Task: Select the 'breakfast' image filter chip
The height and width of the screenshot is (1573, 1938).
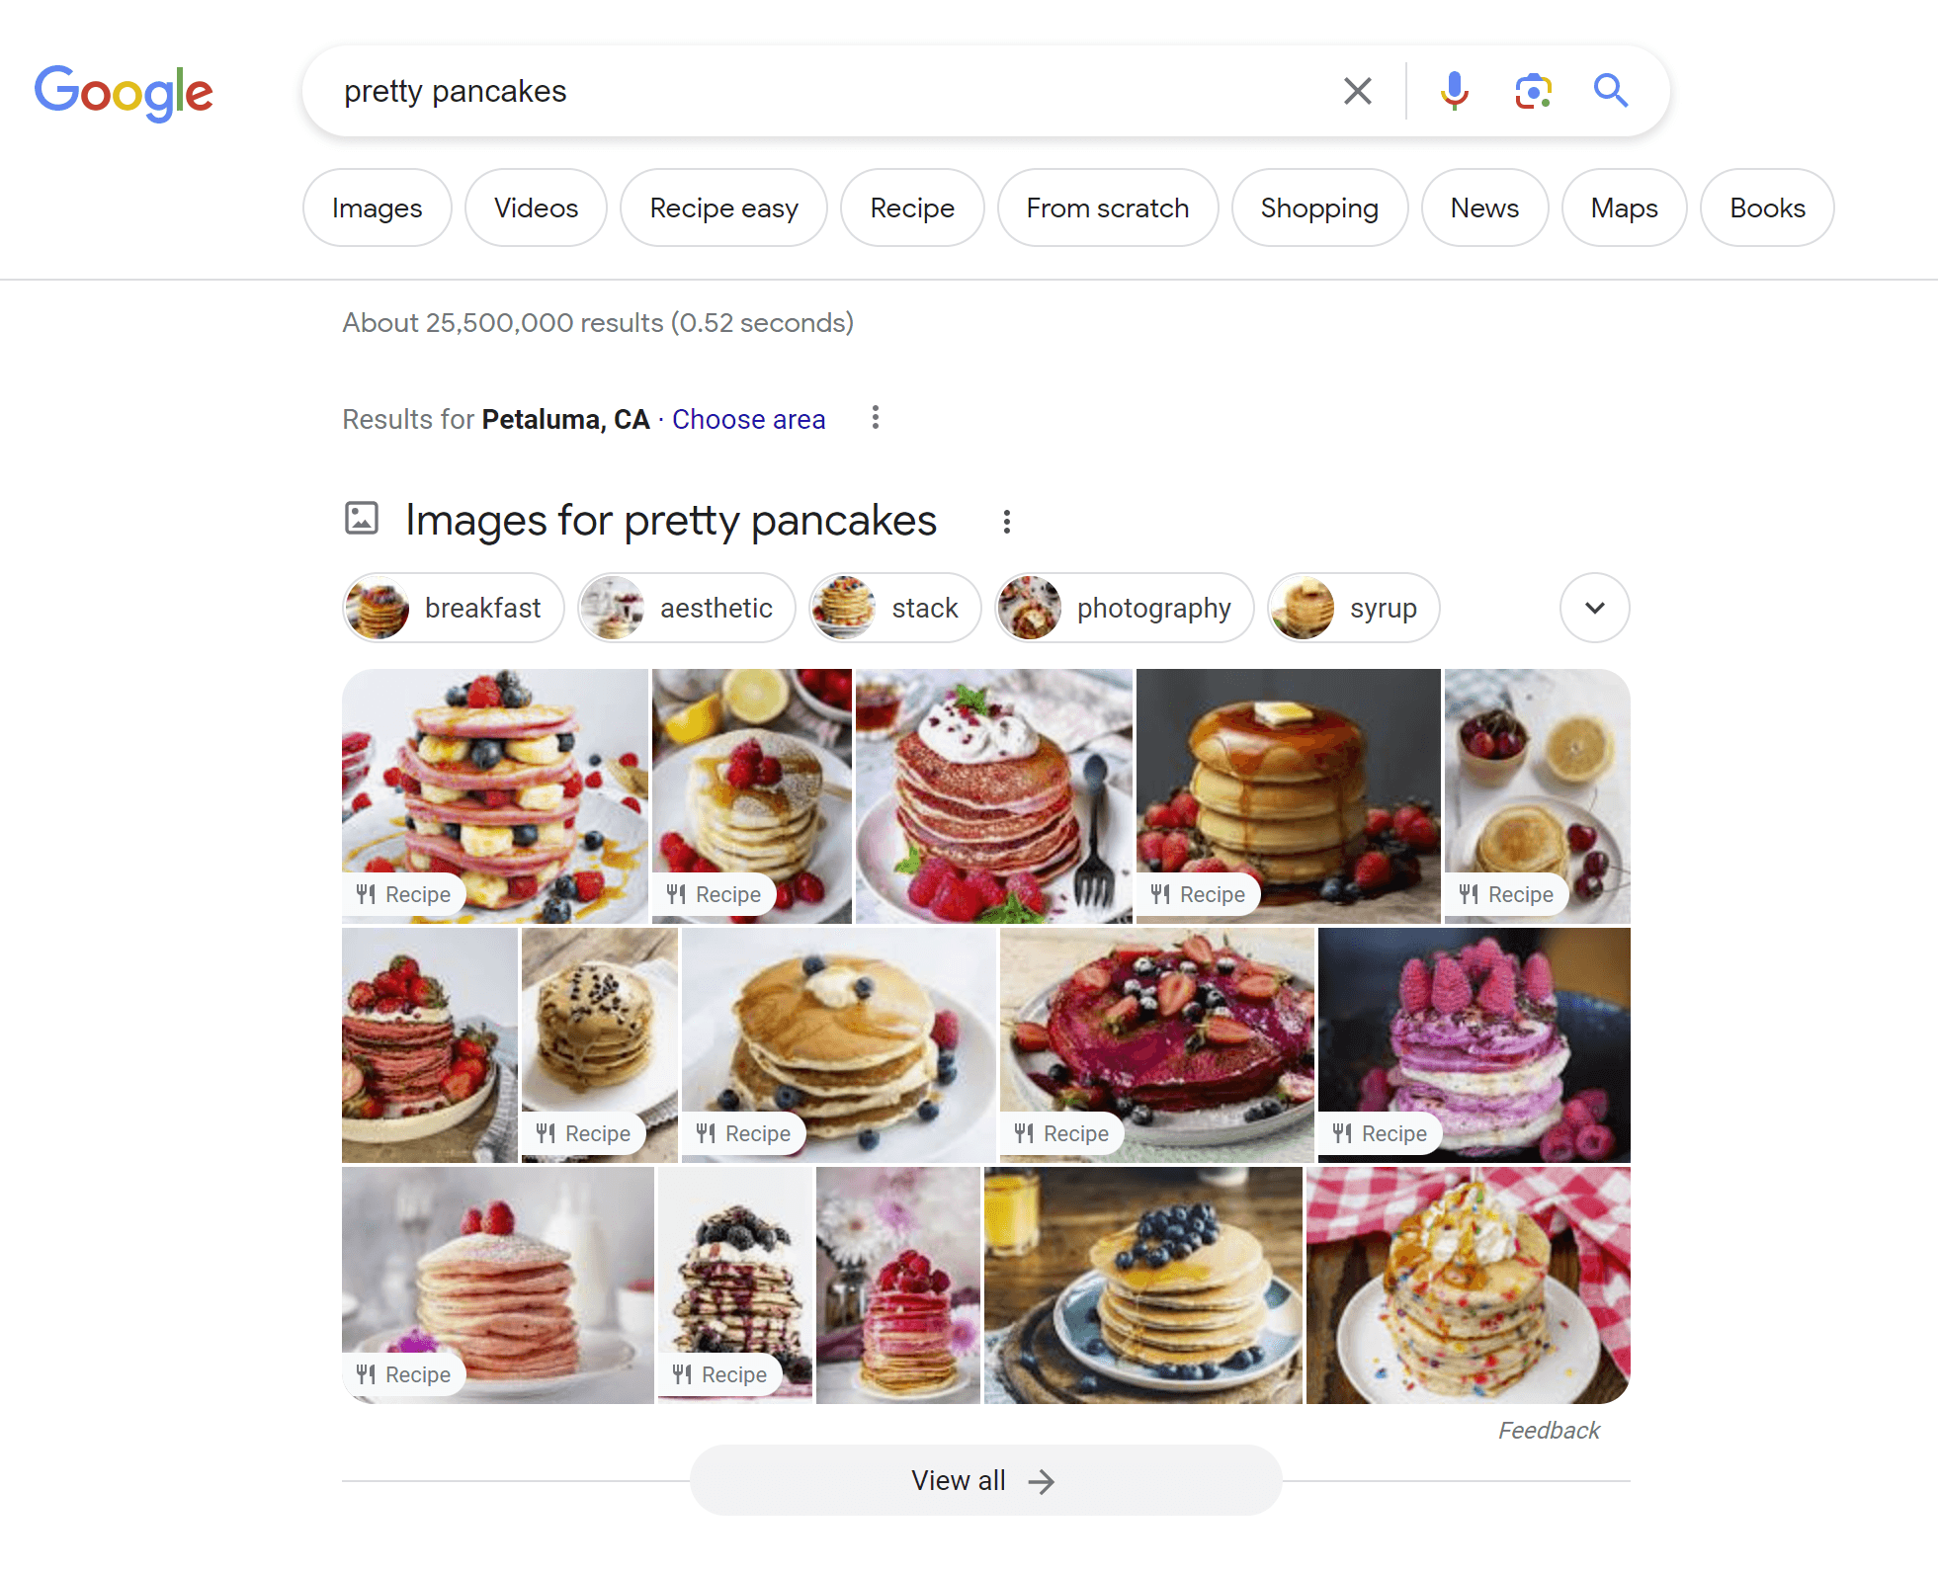Action: pyautogui.click(x=452, y=608)
